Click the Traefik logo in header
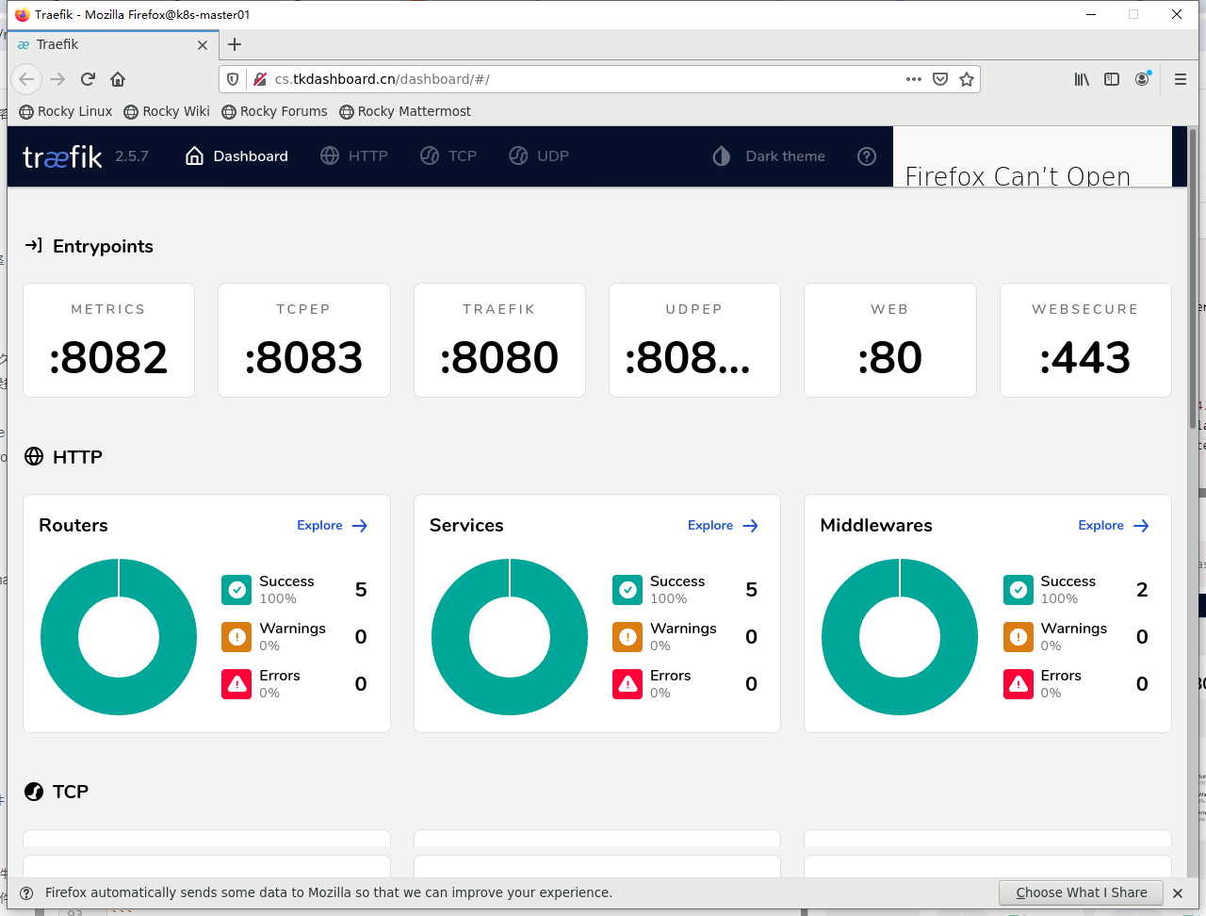The height and width of the screenshot is (916, 1206). point(62,156)
